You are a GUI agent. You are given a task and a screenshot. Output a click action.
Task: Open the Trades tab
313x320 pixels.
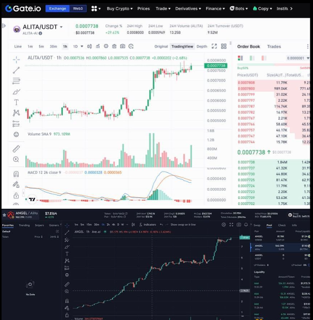[274, 47]
